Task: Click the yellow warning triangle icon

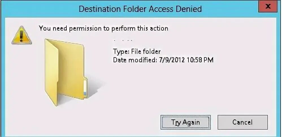Action: tap(21, 35)
